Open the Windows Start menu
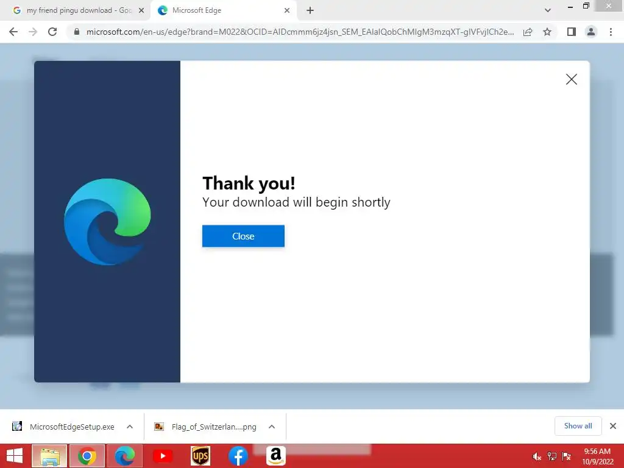This screenshot has height=468, width=624. tap(15, 456)
